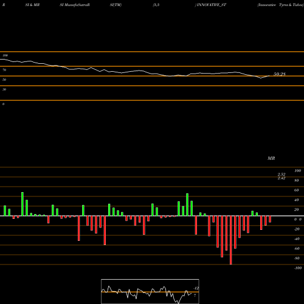Screen dimensions: 304x304
Task: Click the value '2.52' in the MR panel
Action: coord(282,174)
